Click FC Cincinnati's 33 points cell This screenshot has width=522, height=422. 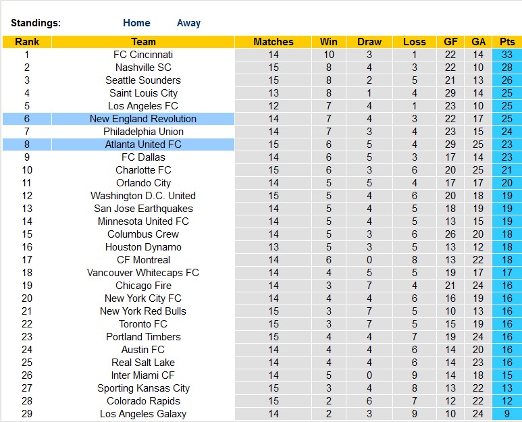click(x=507, y=55)
